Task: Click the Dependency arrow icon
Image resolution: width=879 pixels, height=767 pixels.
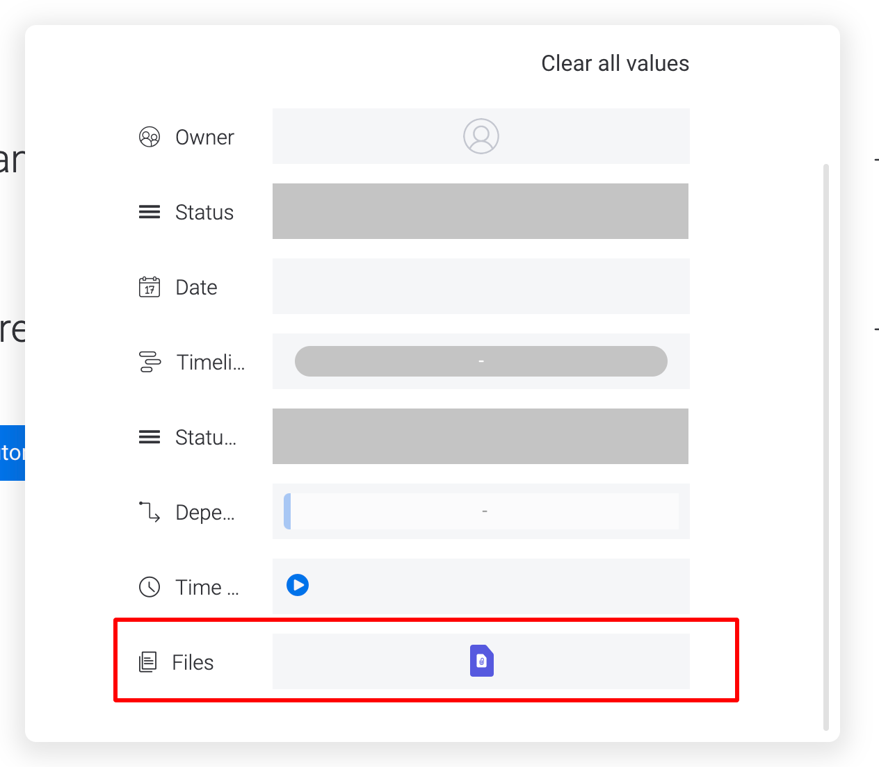Action: pyautogui.click(x=149, y=512)
